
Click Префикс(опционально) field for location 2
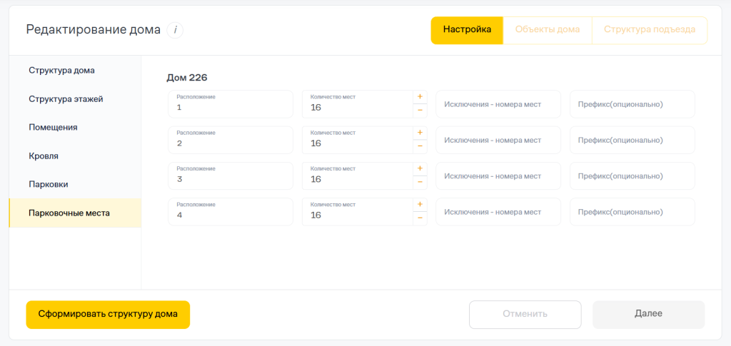pos(632,140)
